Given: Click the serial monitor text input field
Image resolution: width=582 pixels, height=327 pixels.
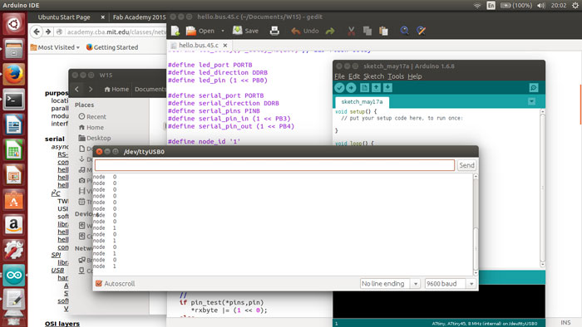Looking at the screenshot, I should [x=274, y=165].
